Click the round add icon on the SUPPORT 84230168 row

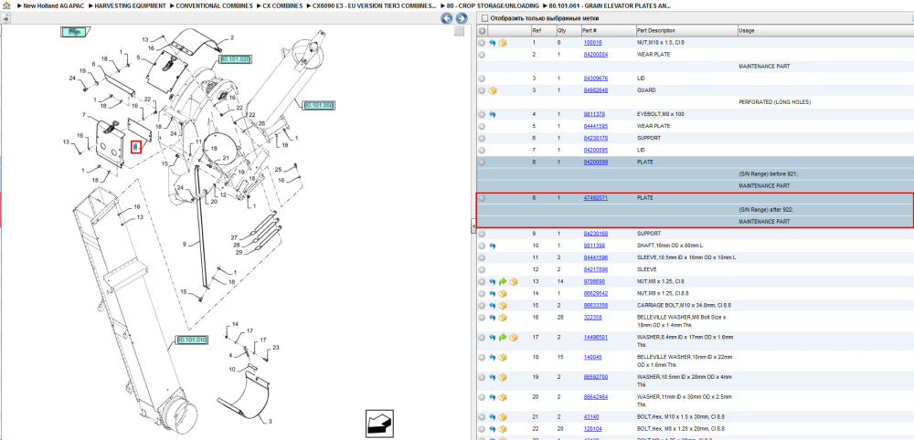482,234
